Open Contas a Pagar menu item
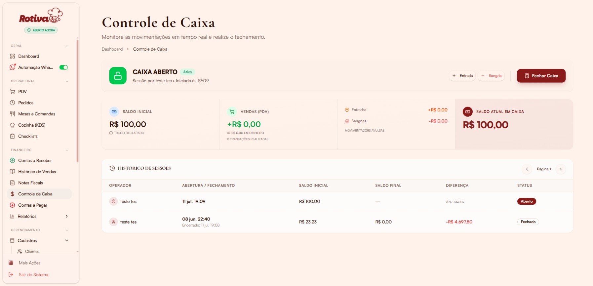Screen dimensions: 593x286 pos(39,205)
